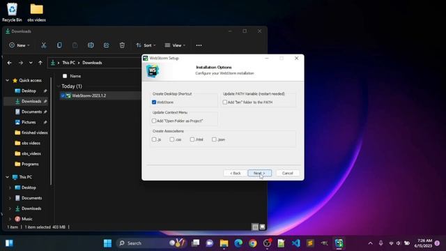Go up one folder level arrow
Viewport: 446px width, 251px height.
pos(40,63)
